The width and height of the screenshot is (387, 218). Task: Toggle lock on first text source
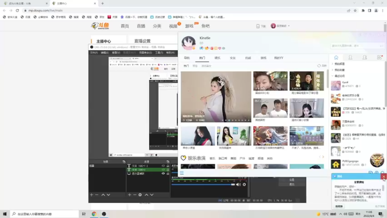tap(168, 166)
